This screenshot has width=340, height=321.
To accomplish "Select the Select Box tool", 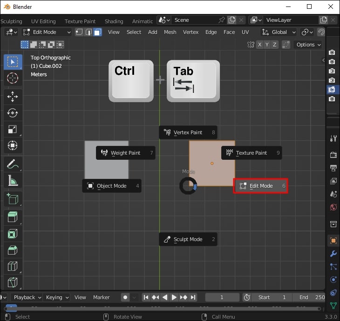I will pyautogui.click(x=13, y=62).
